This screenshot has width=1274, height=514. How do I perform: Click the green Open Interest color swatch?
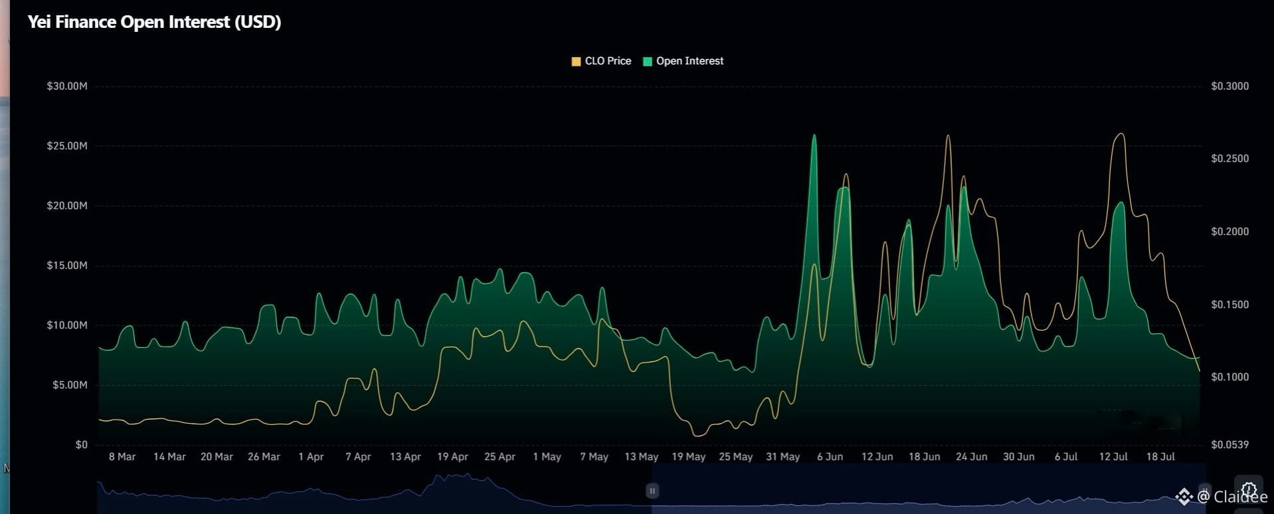click(648, 62)
